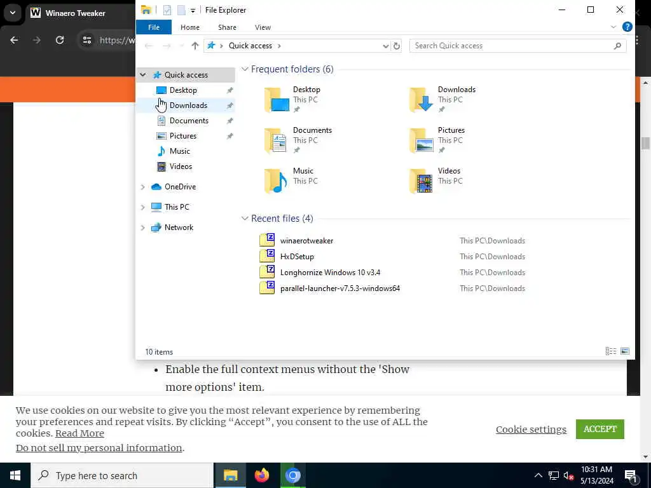
Task: Open Cookie settings link on Winaero page
Action: 531,430
